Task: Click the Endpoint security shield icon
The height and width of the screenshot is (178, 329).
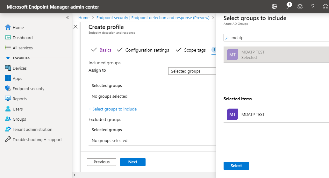Action: pyautogui.click(x=8, y=89)
